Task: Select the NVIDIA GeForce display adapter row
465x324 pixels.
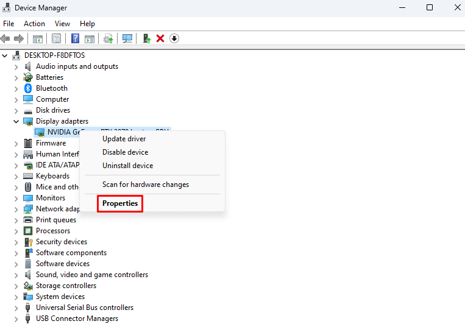Action: pyautogui.click(x=57, y=132)
